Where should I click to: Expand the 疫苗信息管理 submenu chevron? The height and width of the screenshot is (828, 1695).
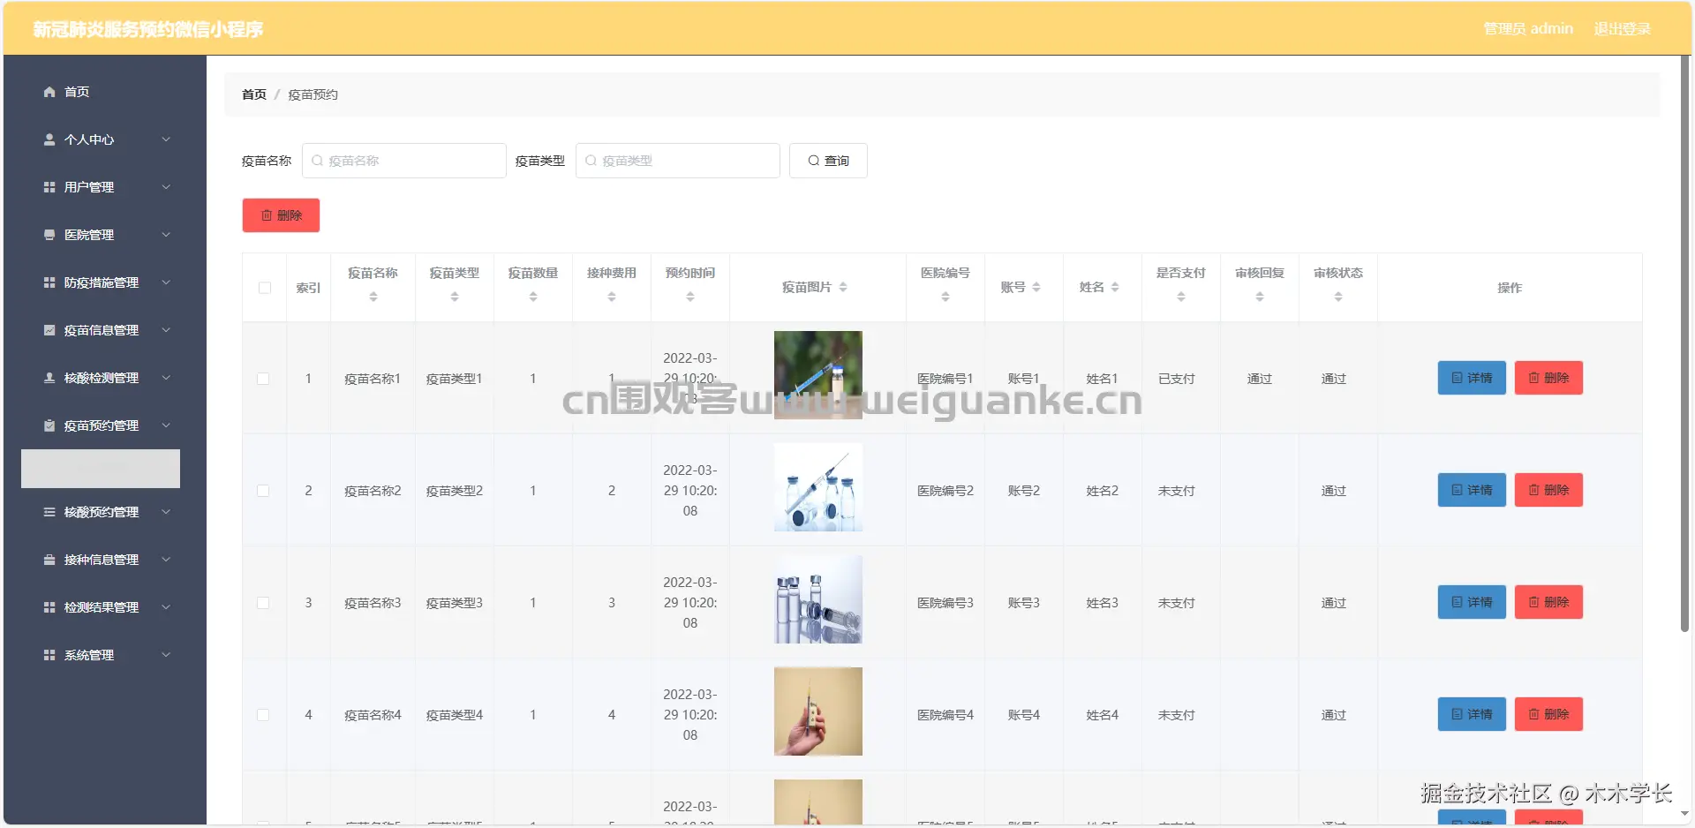(166, 330)
